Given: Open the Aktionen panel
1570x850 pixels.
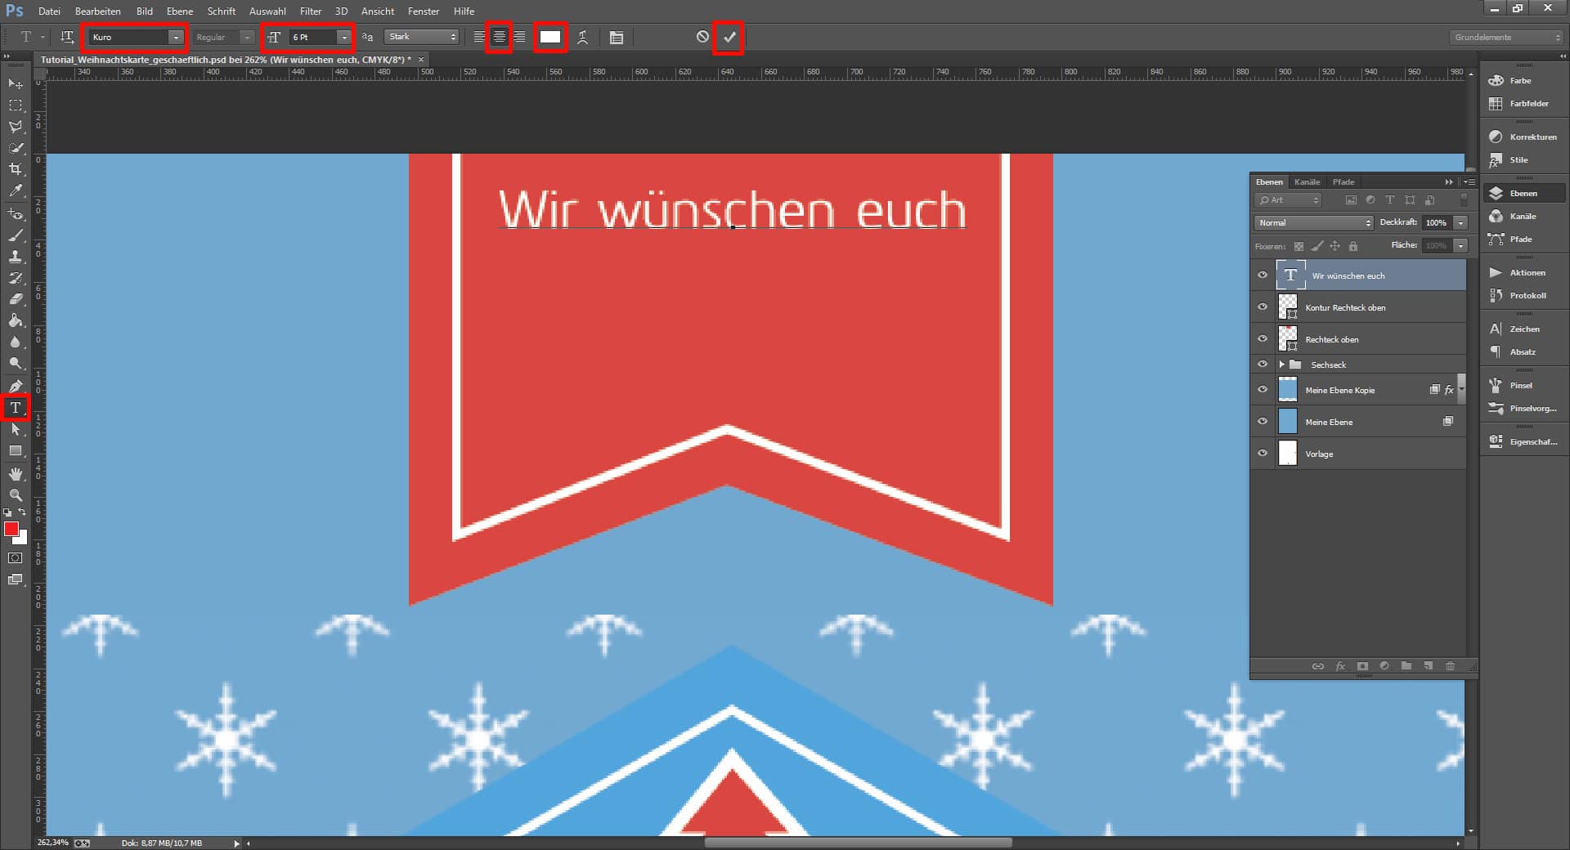Looking at the screenshot, I should [x=1523, y=272].
